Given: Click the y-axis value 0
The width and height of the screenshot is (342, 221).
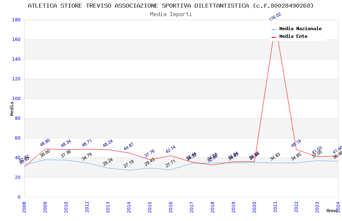Looking at the screenshot, I should coord(19,197).
